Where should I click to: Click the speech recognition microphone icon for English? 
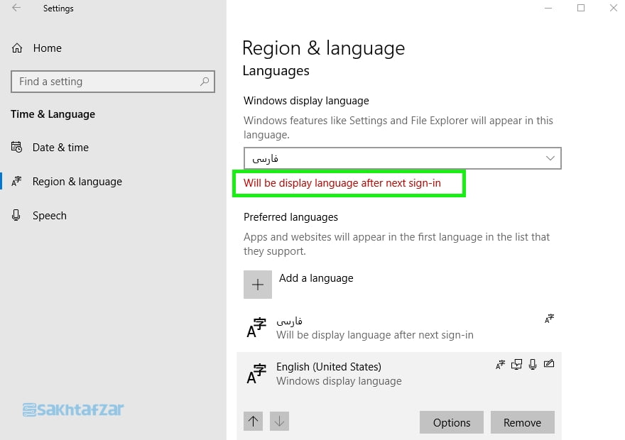pos(533,365)
